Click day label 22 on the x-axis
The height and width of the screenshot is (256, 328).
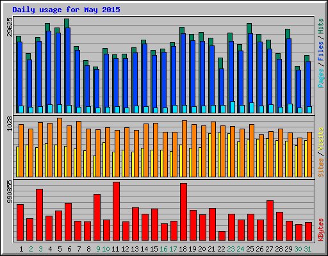point(221,249)
